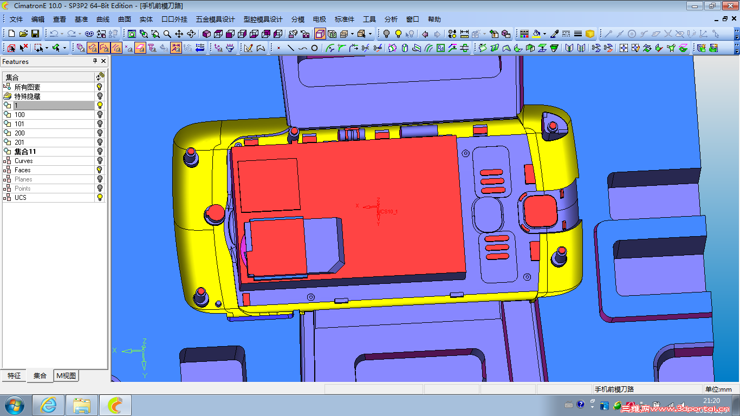Open 编辑 menu
Screen dimensions: 740x416
38,19
